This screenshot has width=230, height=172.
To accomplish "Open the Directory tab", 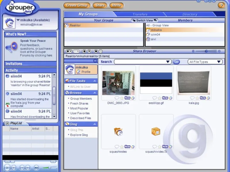I will (190, 14).
